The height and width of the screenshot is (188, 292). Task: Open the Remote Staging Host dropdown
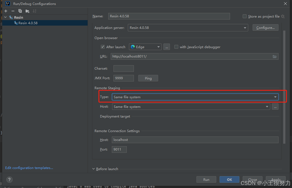click(x=191, y=107)
